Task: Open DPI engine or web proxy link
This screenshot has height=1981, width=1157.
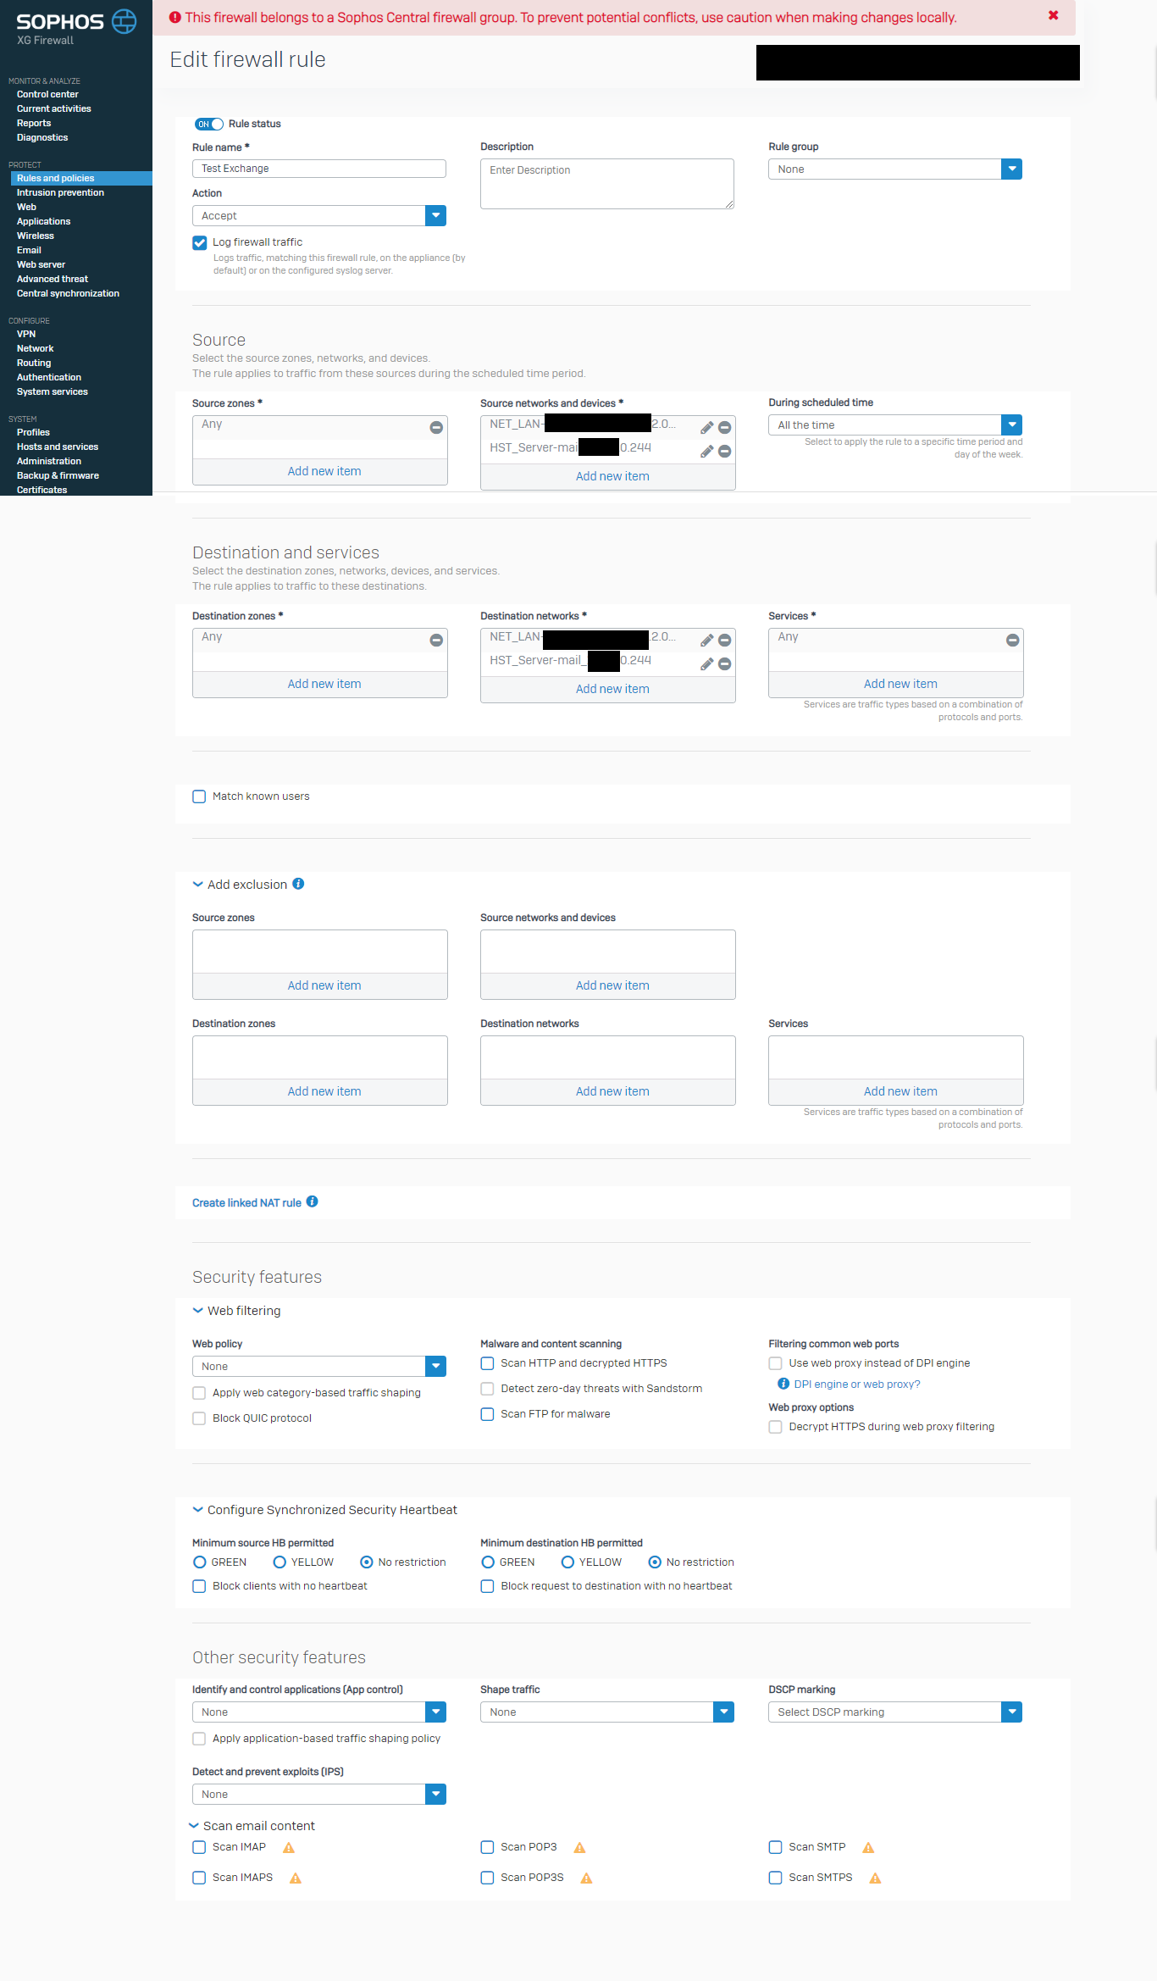Action: click(x=856, y=1384)
